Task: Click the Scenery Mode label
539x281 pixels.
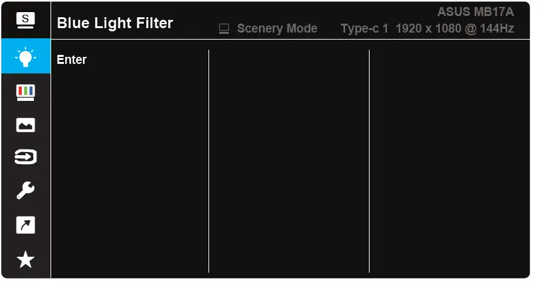Action: point(277,29)
